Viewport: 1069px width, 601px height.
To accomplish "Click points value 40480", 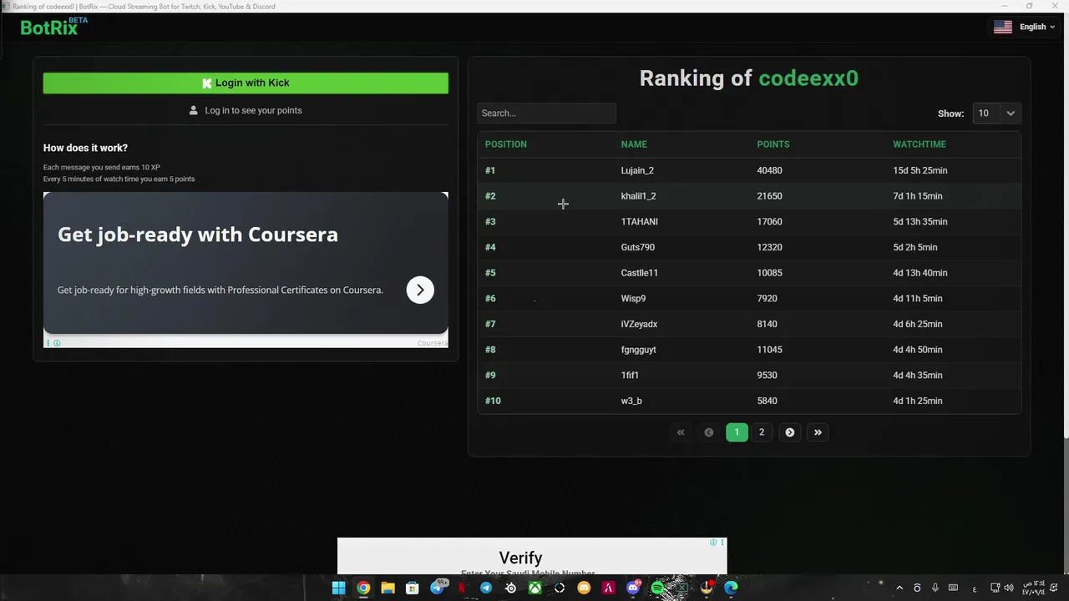I will pyautogui.click(x=770, y=170).
